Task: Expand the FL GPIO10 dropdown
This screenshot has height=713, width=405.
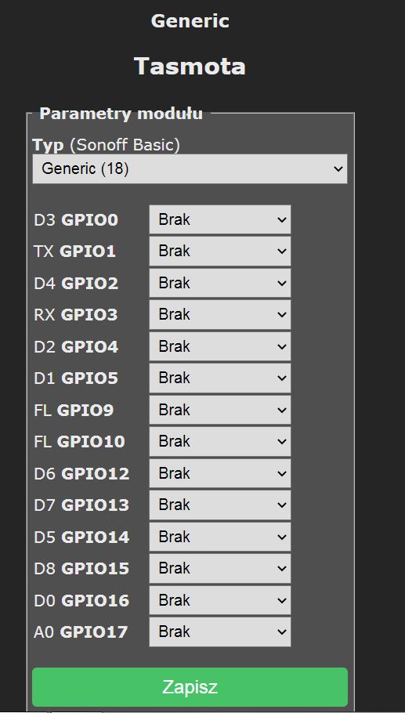Action: click(x=220, y=442)
